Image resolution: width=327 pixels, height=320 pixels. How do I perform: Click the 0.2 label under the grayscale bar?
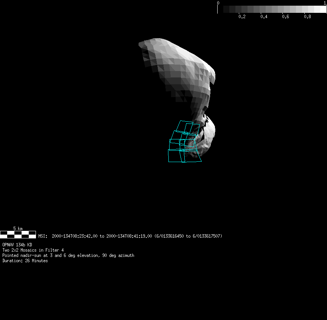pyautogui.click(x=242, y=17)
